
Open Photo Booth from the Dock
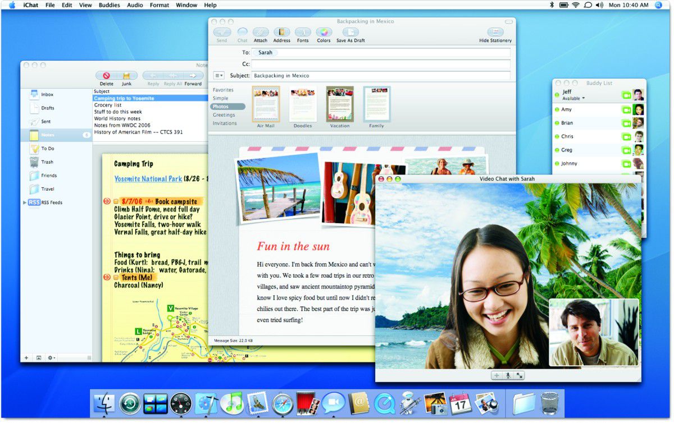pyautogui.click(x=308, y=403)
